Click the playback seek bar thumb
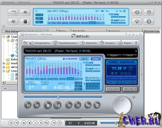The width and height of the screenshot is (162, 128). click(58, 97)
